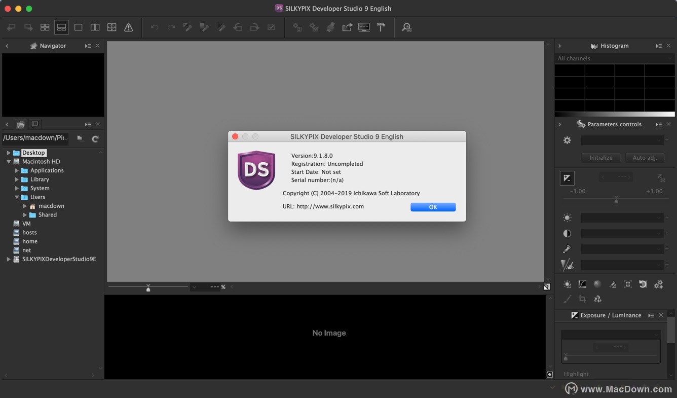Open the Parameters controls panel menu
The height and width of the screenshot is (398, 677).
pyautogui.click(x=658, y=124)
